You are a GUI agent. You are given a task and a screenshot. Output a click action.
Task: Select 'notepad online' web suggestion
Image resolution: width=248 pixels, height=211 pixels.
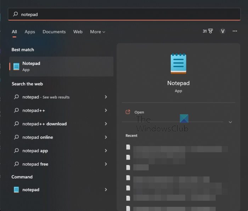pos(61,137)
